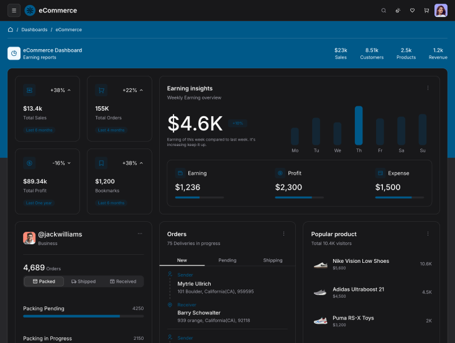Click the Earning wallet icon
The image size is (455, 343).
tap(180, 173)
